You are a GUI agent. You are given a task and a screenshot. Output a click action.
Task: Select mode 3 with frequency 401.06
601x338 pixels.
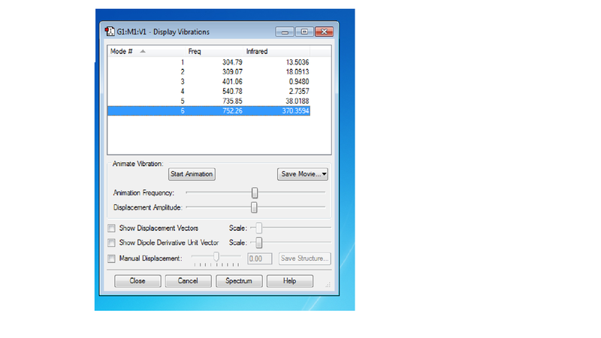click(x=209, y=82)
